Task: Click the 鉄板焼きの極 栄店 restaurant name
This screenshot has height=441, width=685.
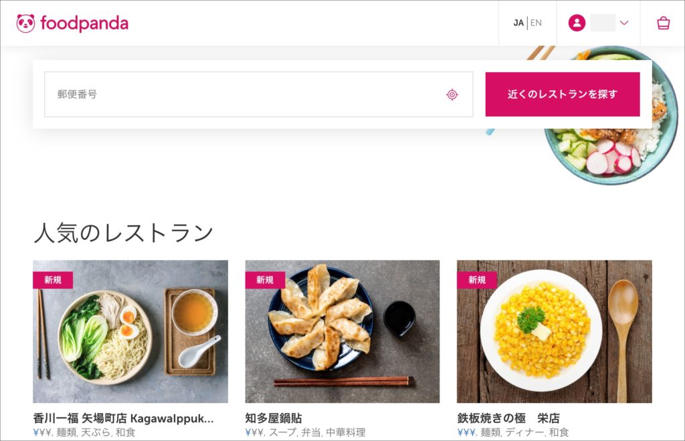Action: pos(508,419)
